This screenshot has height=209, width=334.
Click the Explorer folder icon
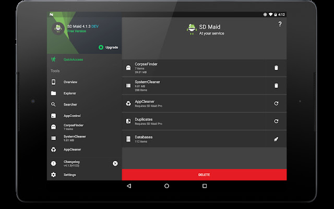(x=53, y=93)
